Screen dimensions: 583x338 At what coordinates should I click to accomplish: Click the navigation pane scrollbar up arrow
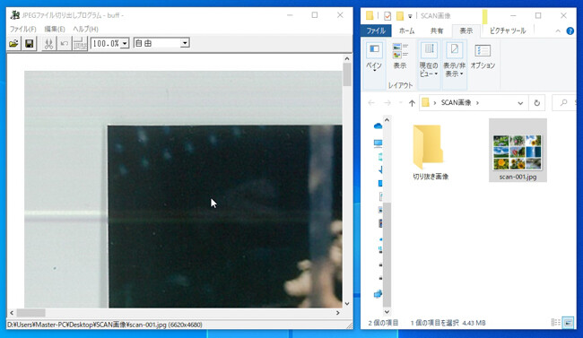387,120
